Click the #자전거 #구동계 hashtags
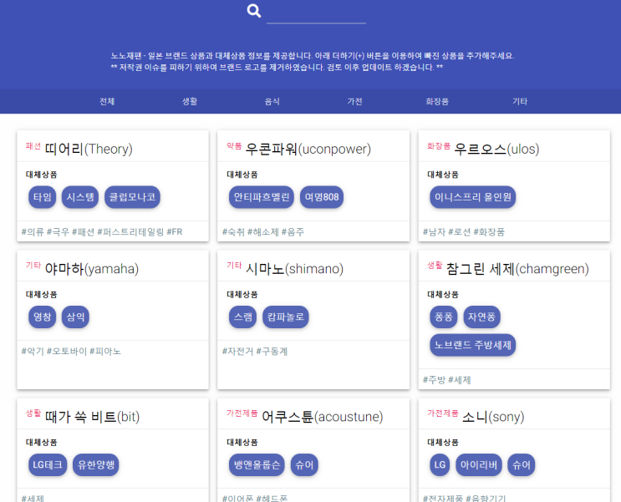The image size is (621, 502). (x=255, y=351)
